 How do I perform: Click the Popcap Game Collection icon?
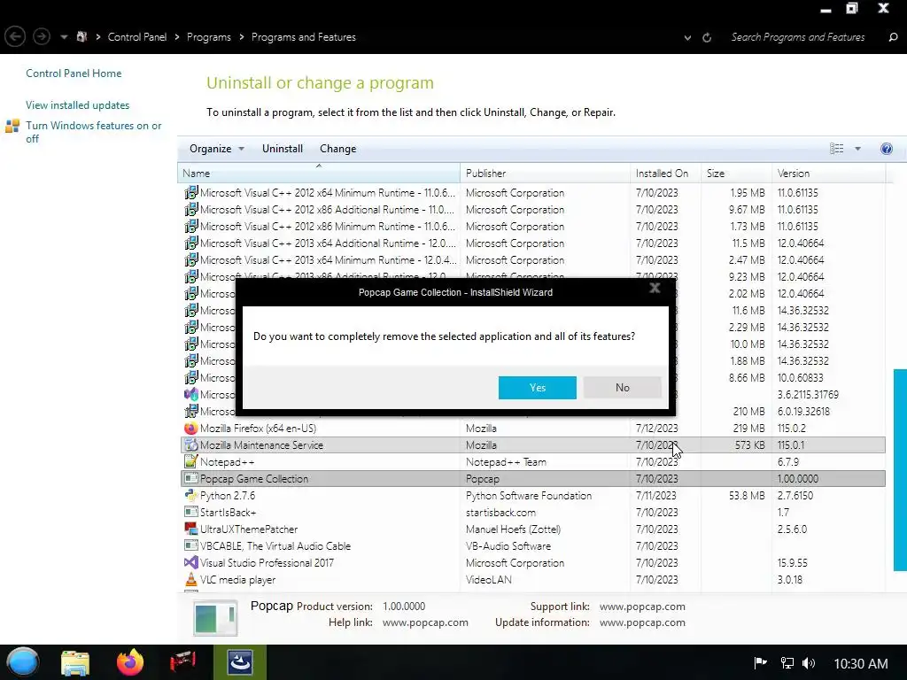click(x=190, y=479)
